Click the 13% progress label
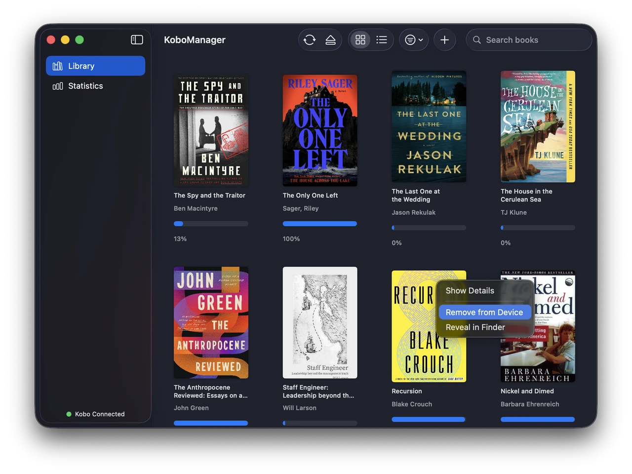The height and width of the screenshot is (474, 632). 180,239
